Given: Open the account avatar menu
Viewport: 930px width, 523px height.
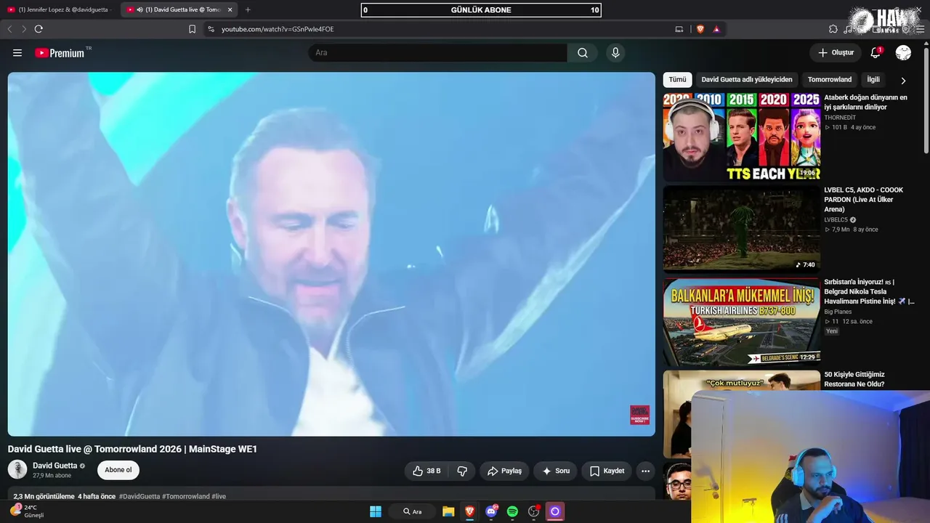Looking at the screenshot, I should pos(903,52).
